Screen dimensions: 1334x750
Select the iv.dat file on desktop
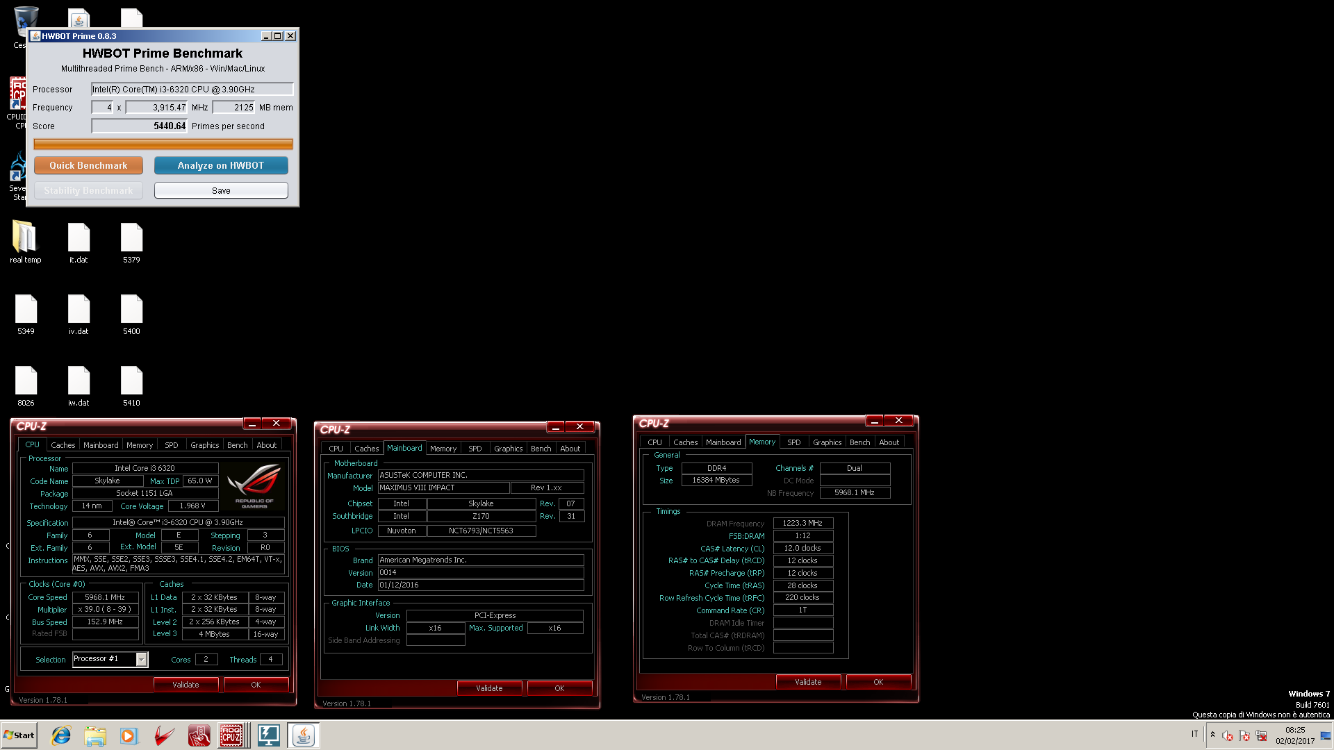(x=79, y=314)
